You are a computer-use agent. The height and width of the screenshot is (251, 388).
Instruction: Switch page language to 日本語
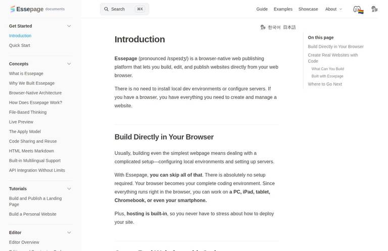tap(289, 27)
